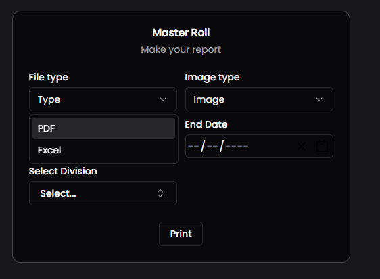Expand the Select Division combo box
Viewport: 380px width, 279px height.
pos(103,193)
